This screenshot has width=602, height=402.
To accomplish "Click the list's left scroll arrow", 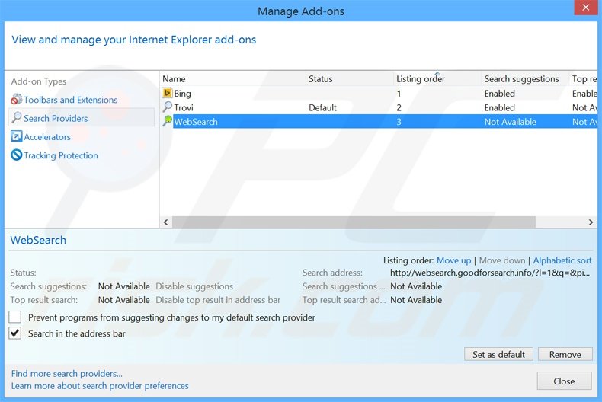I will (166, 222).
